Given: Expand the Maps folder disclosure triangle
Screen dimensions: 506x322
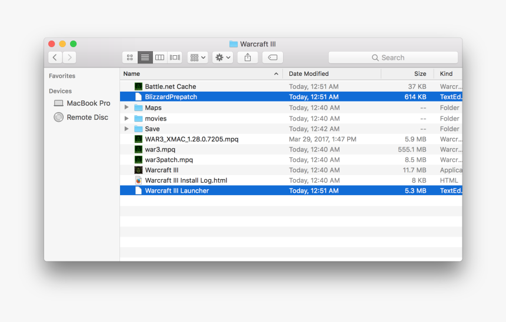Looking at the screenshot, I should (x=126, y=108).
